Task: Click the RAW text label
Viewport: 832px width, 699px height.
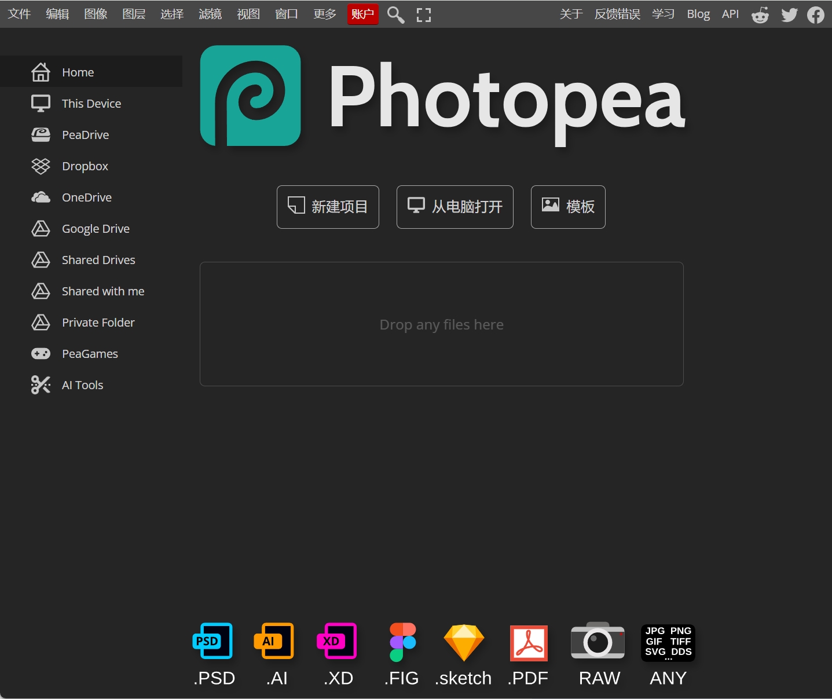Action: pos(599,678)
